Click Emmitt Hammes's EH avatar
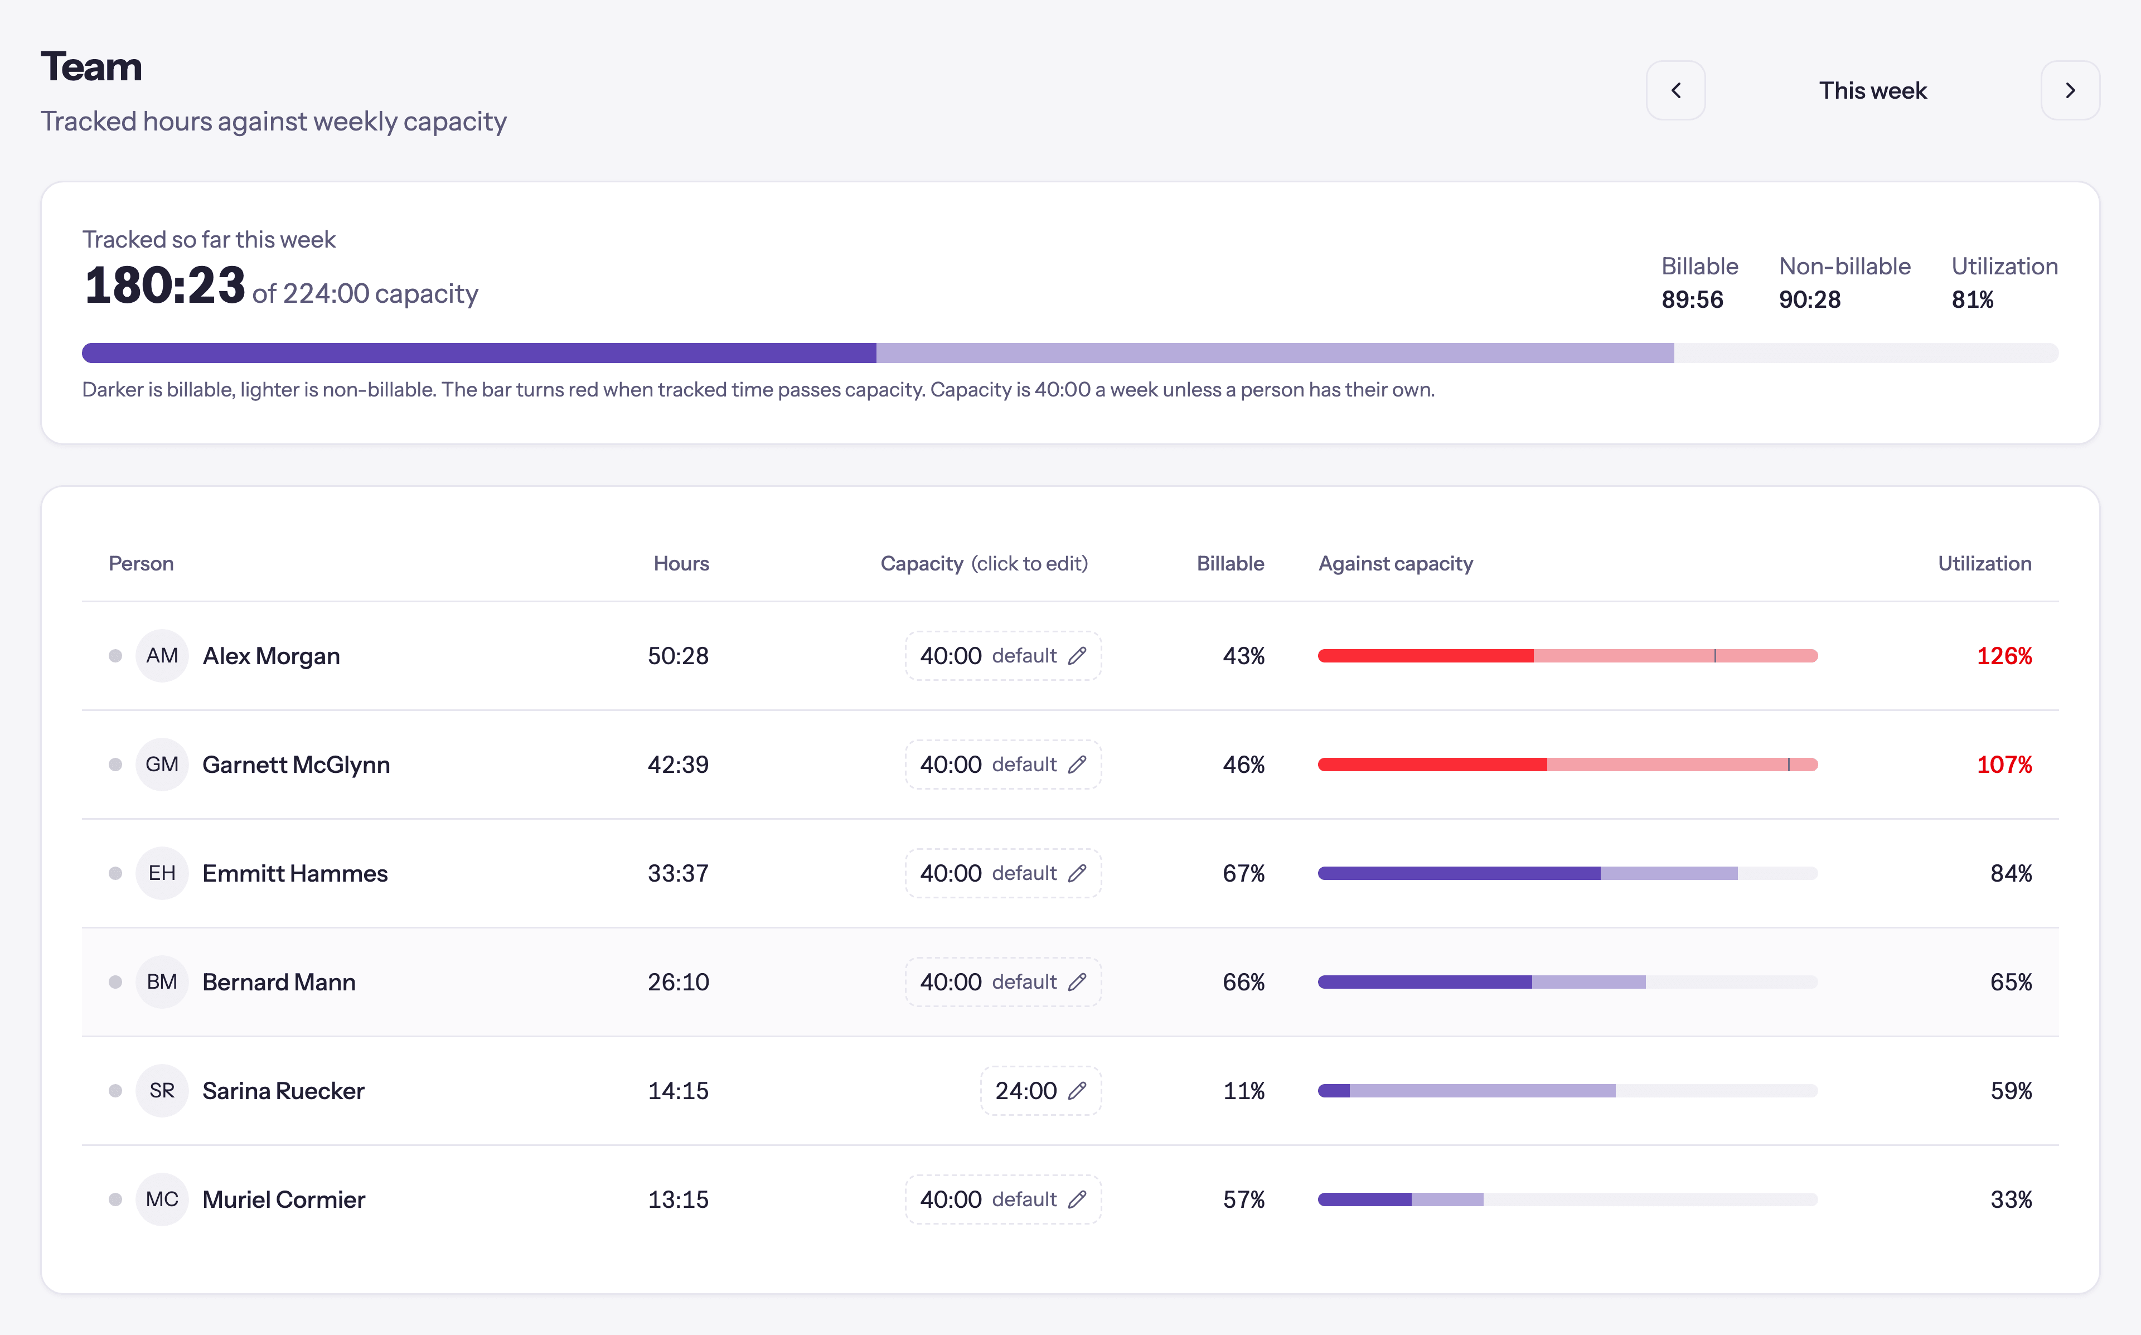This screenshot has height=1335, width=2141. click(x=162, y=872)
